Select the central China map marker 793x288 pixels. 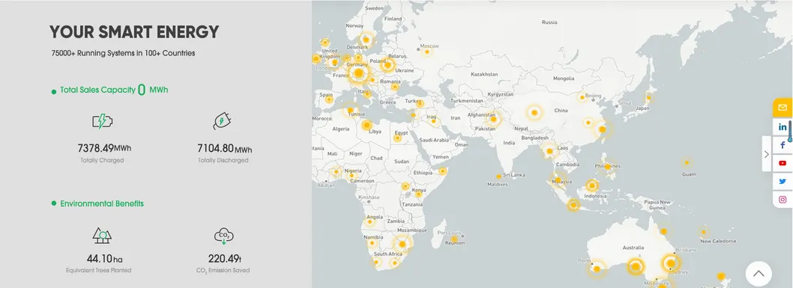click(x=534, y=112)
